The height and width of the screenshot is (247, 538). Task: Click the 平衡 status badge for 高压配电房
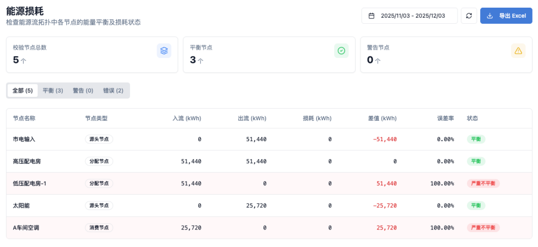point(476,161)
